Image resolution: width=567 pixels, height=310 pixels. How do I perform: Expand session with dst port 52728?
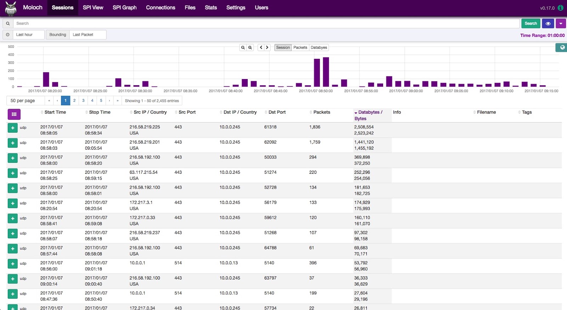point(13,188)
